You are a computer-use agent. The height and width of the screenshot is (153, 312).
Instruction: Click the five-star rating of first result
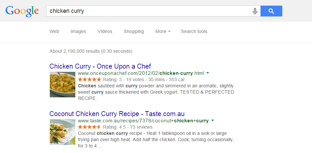point(89,80)
